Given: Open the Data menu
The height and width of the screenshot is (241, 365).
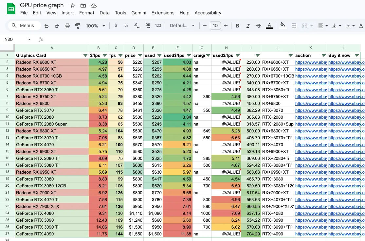Looking at the screenshot, I should pos(104,13).
